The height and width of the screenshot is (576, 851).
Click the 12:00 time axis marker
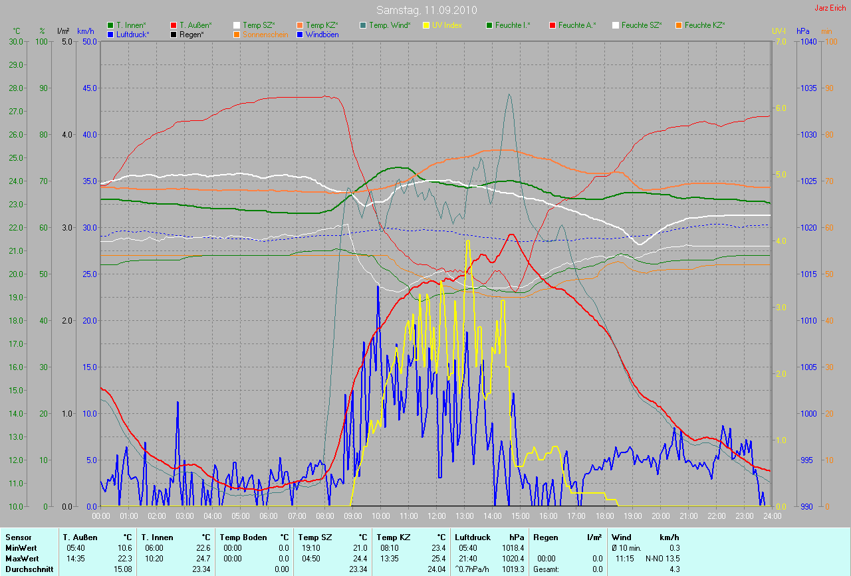point(436,516)
